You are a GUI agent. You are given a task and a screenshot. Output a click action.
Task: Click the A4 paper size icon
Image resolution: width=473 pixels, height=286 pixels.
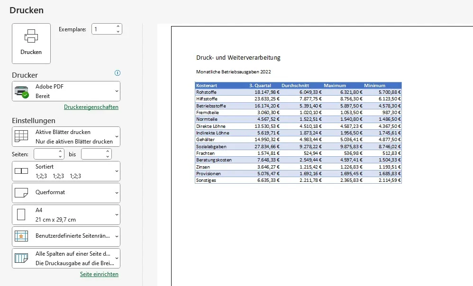pos(22,214)
